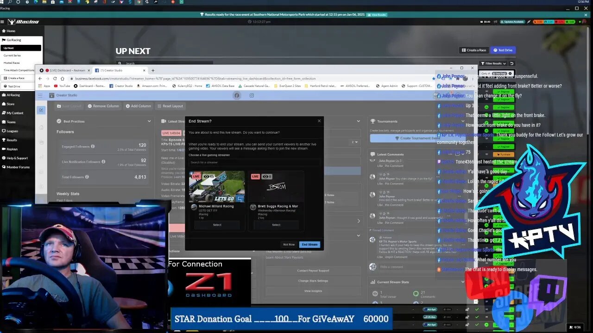Click Create a Race button top right
This screenshot has width=593, height=333.
tap(474, 50)
